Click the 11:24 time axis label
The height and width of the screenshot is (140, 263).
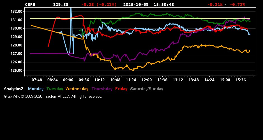pyautogui.click(x=131, y=80)
